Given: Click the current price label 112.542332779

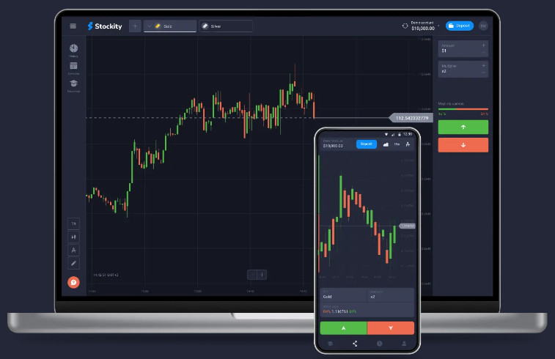Looking at the screenshot, I should 411,118.
